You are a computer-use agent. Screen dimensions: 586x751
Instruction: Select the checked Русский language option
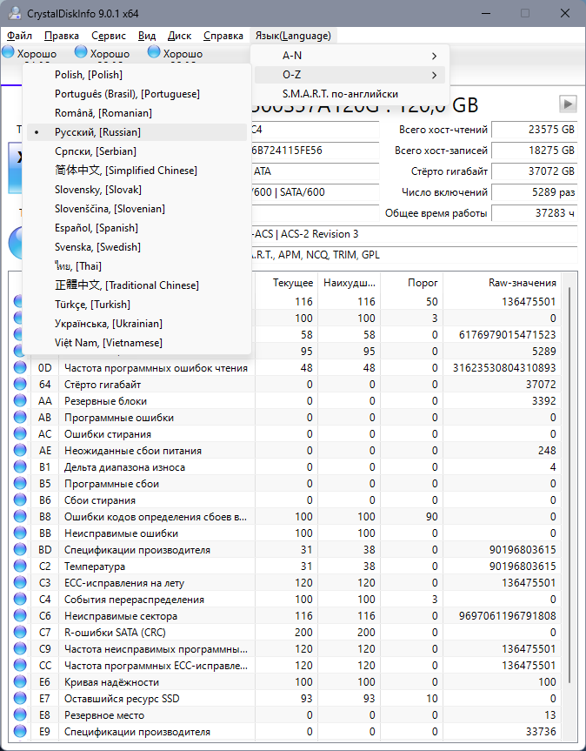(x=137, y=132)
